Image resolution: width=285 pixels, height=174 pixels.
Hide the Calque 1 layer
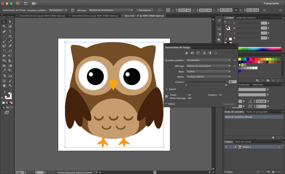pos(226,147)
